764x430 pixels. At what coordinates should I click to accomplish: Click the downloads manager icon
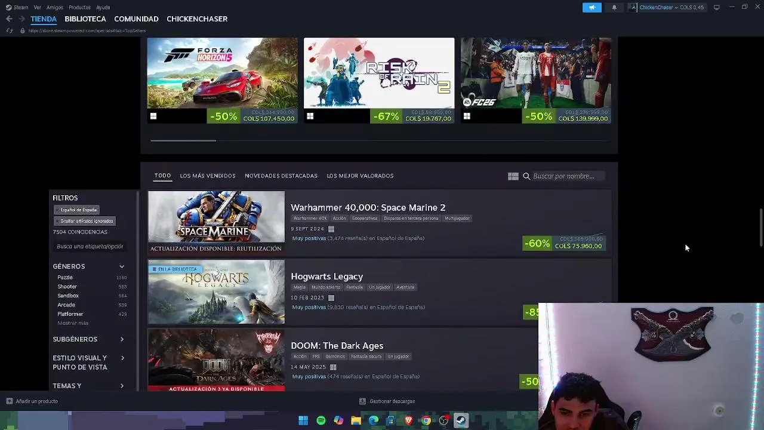coord(362,401)
